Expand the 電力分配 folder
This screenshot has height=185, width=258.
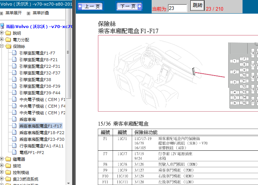1,39
